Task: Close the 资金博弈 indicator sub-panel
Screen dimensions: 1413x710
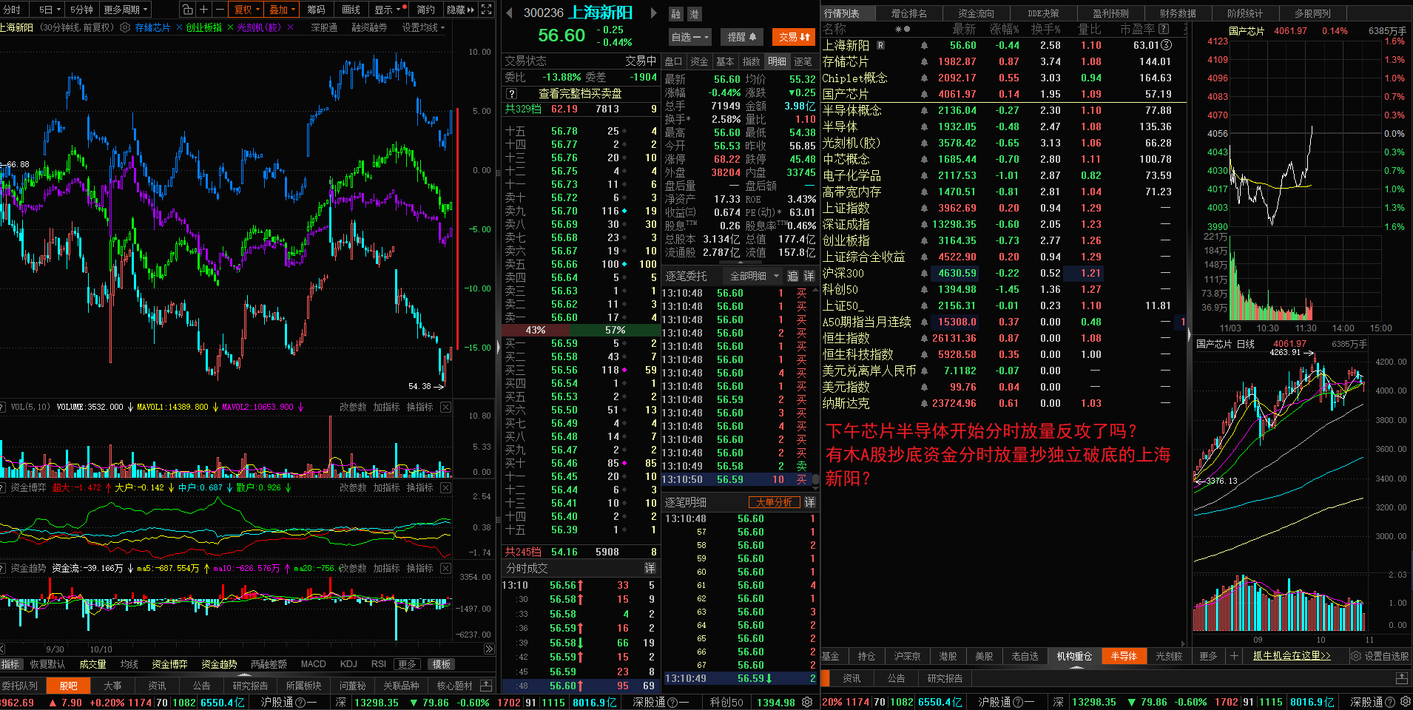Action: (x=445, y=487)
